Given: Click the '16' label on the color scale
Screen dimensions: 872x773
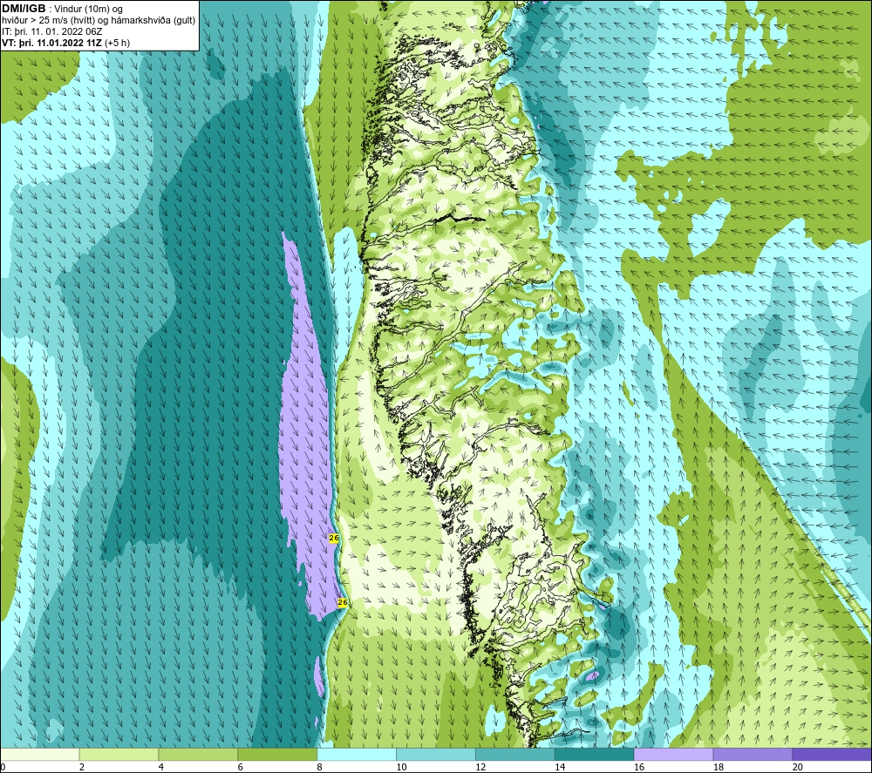Looking at the screenshot, I should [639, 767].
